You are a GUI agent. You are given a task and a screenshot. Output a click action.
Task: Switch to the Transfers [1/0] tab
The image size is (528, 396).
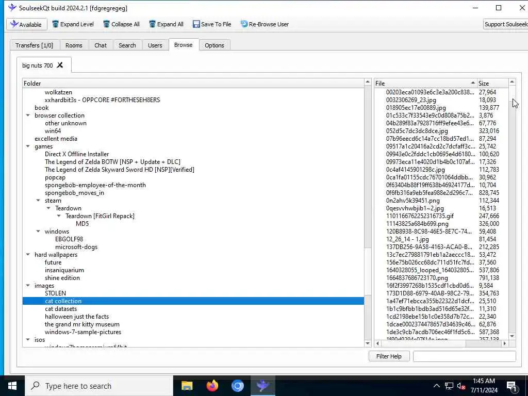35,45
